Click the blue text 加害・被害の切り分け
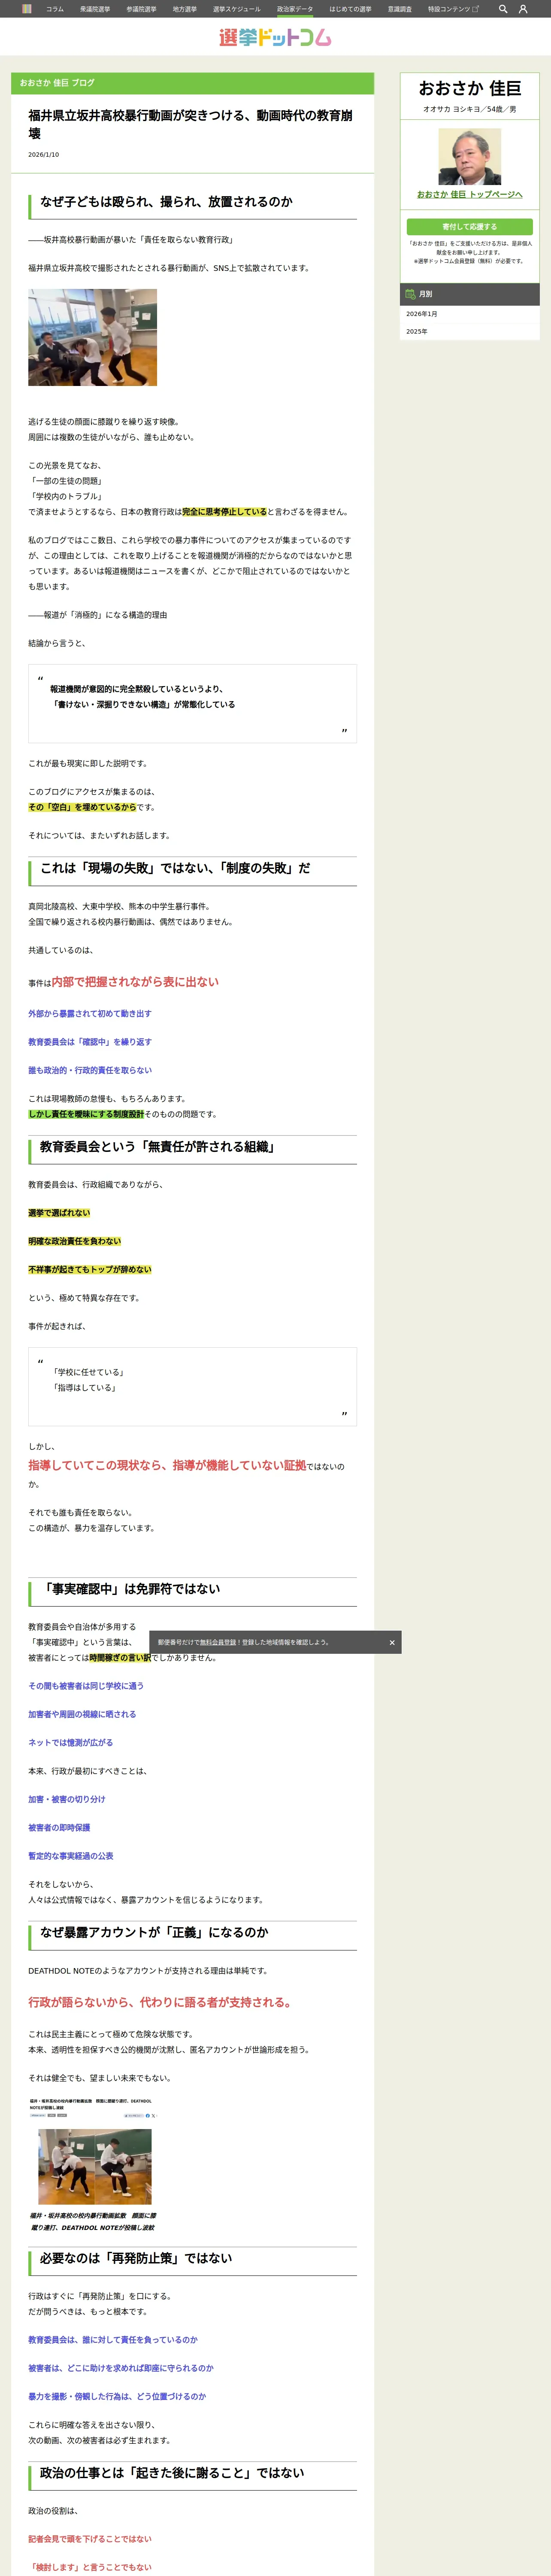The height and width of the screenshot is (2576, 551). coord(66,1799)
